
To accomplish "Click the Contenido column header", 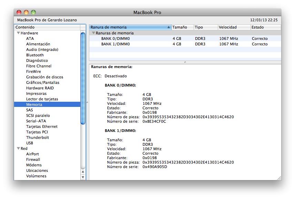I will (47, 27).
